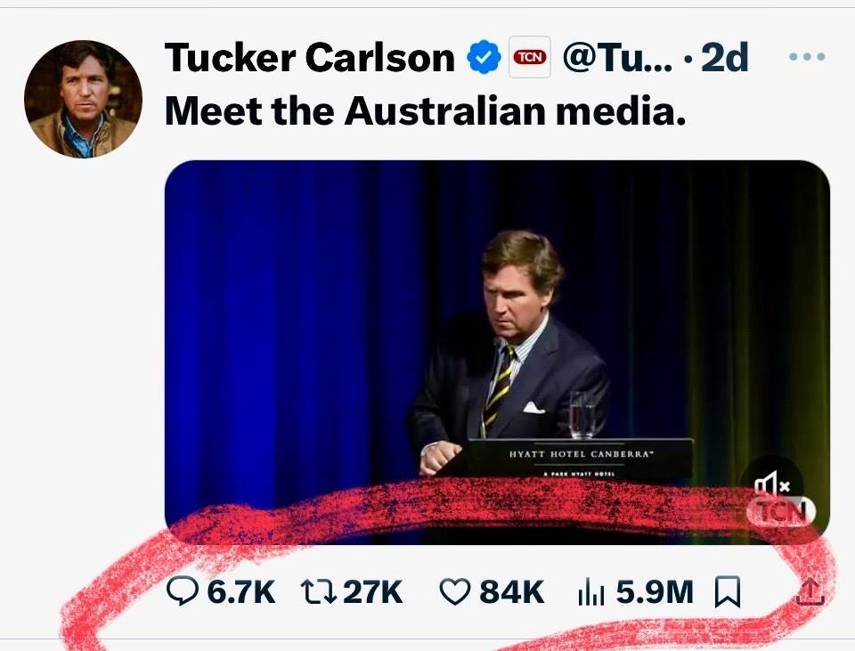Open the Tucker Carlson display name link
Image resolution: width=855 pixels, height=651 pixels.
pyautogui.click(x=310, y=59)
